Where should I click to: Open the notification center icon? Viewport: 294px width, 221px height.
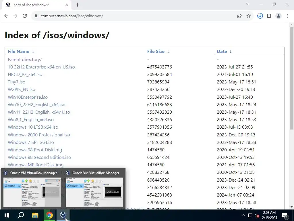point(285,215)
